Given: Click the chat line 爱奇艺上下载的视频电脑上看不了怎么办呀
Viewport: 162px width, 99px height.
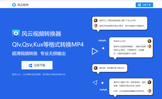Looking at the screenshot, I should point(118,21).
